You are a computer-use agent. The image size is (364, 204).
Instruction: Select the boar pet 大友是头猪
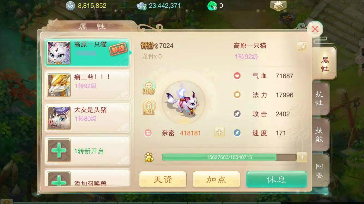88,118
